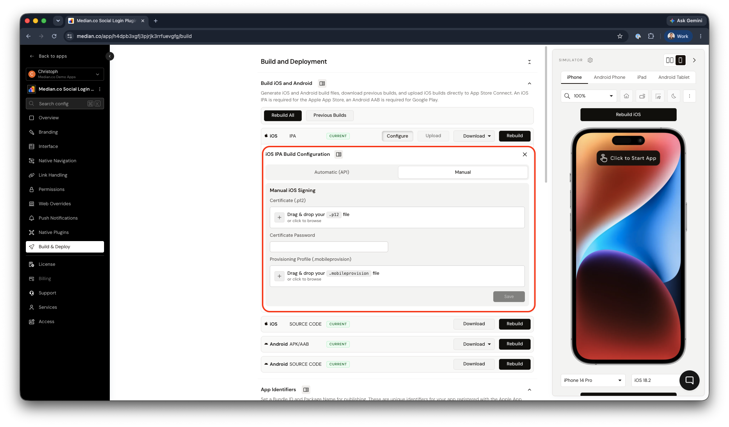Click Rebuild All button
Screen dimensions: 729x427
coord(283,115)
